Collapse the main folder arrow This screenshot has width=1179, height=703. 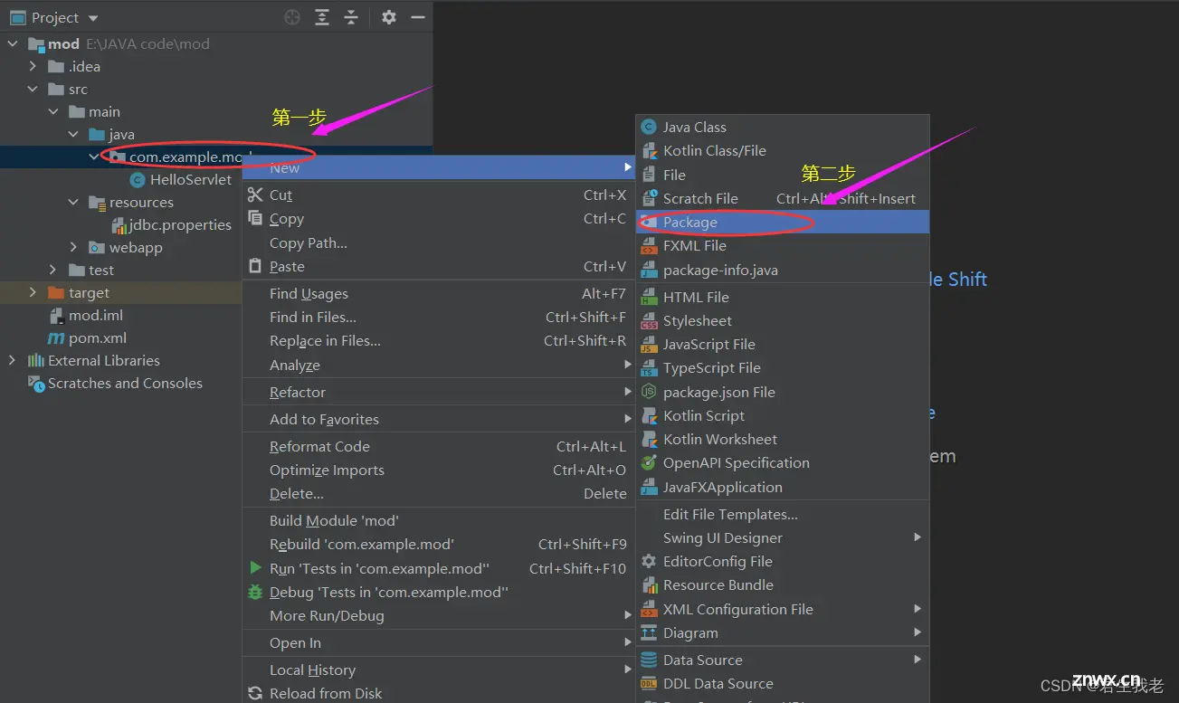coord(53,111)
